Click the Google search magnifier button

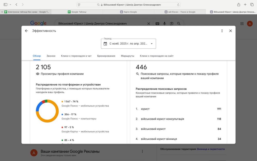pos(179,24)
